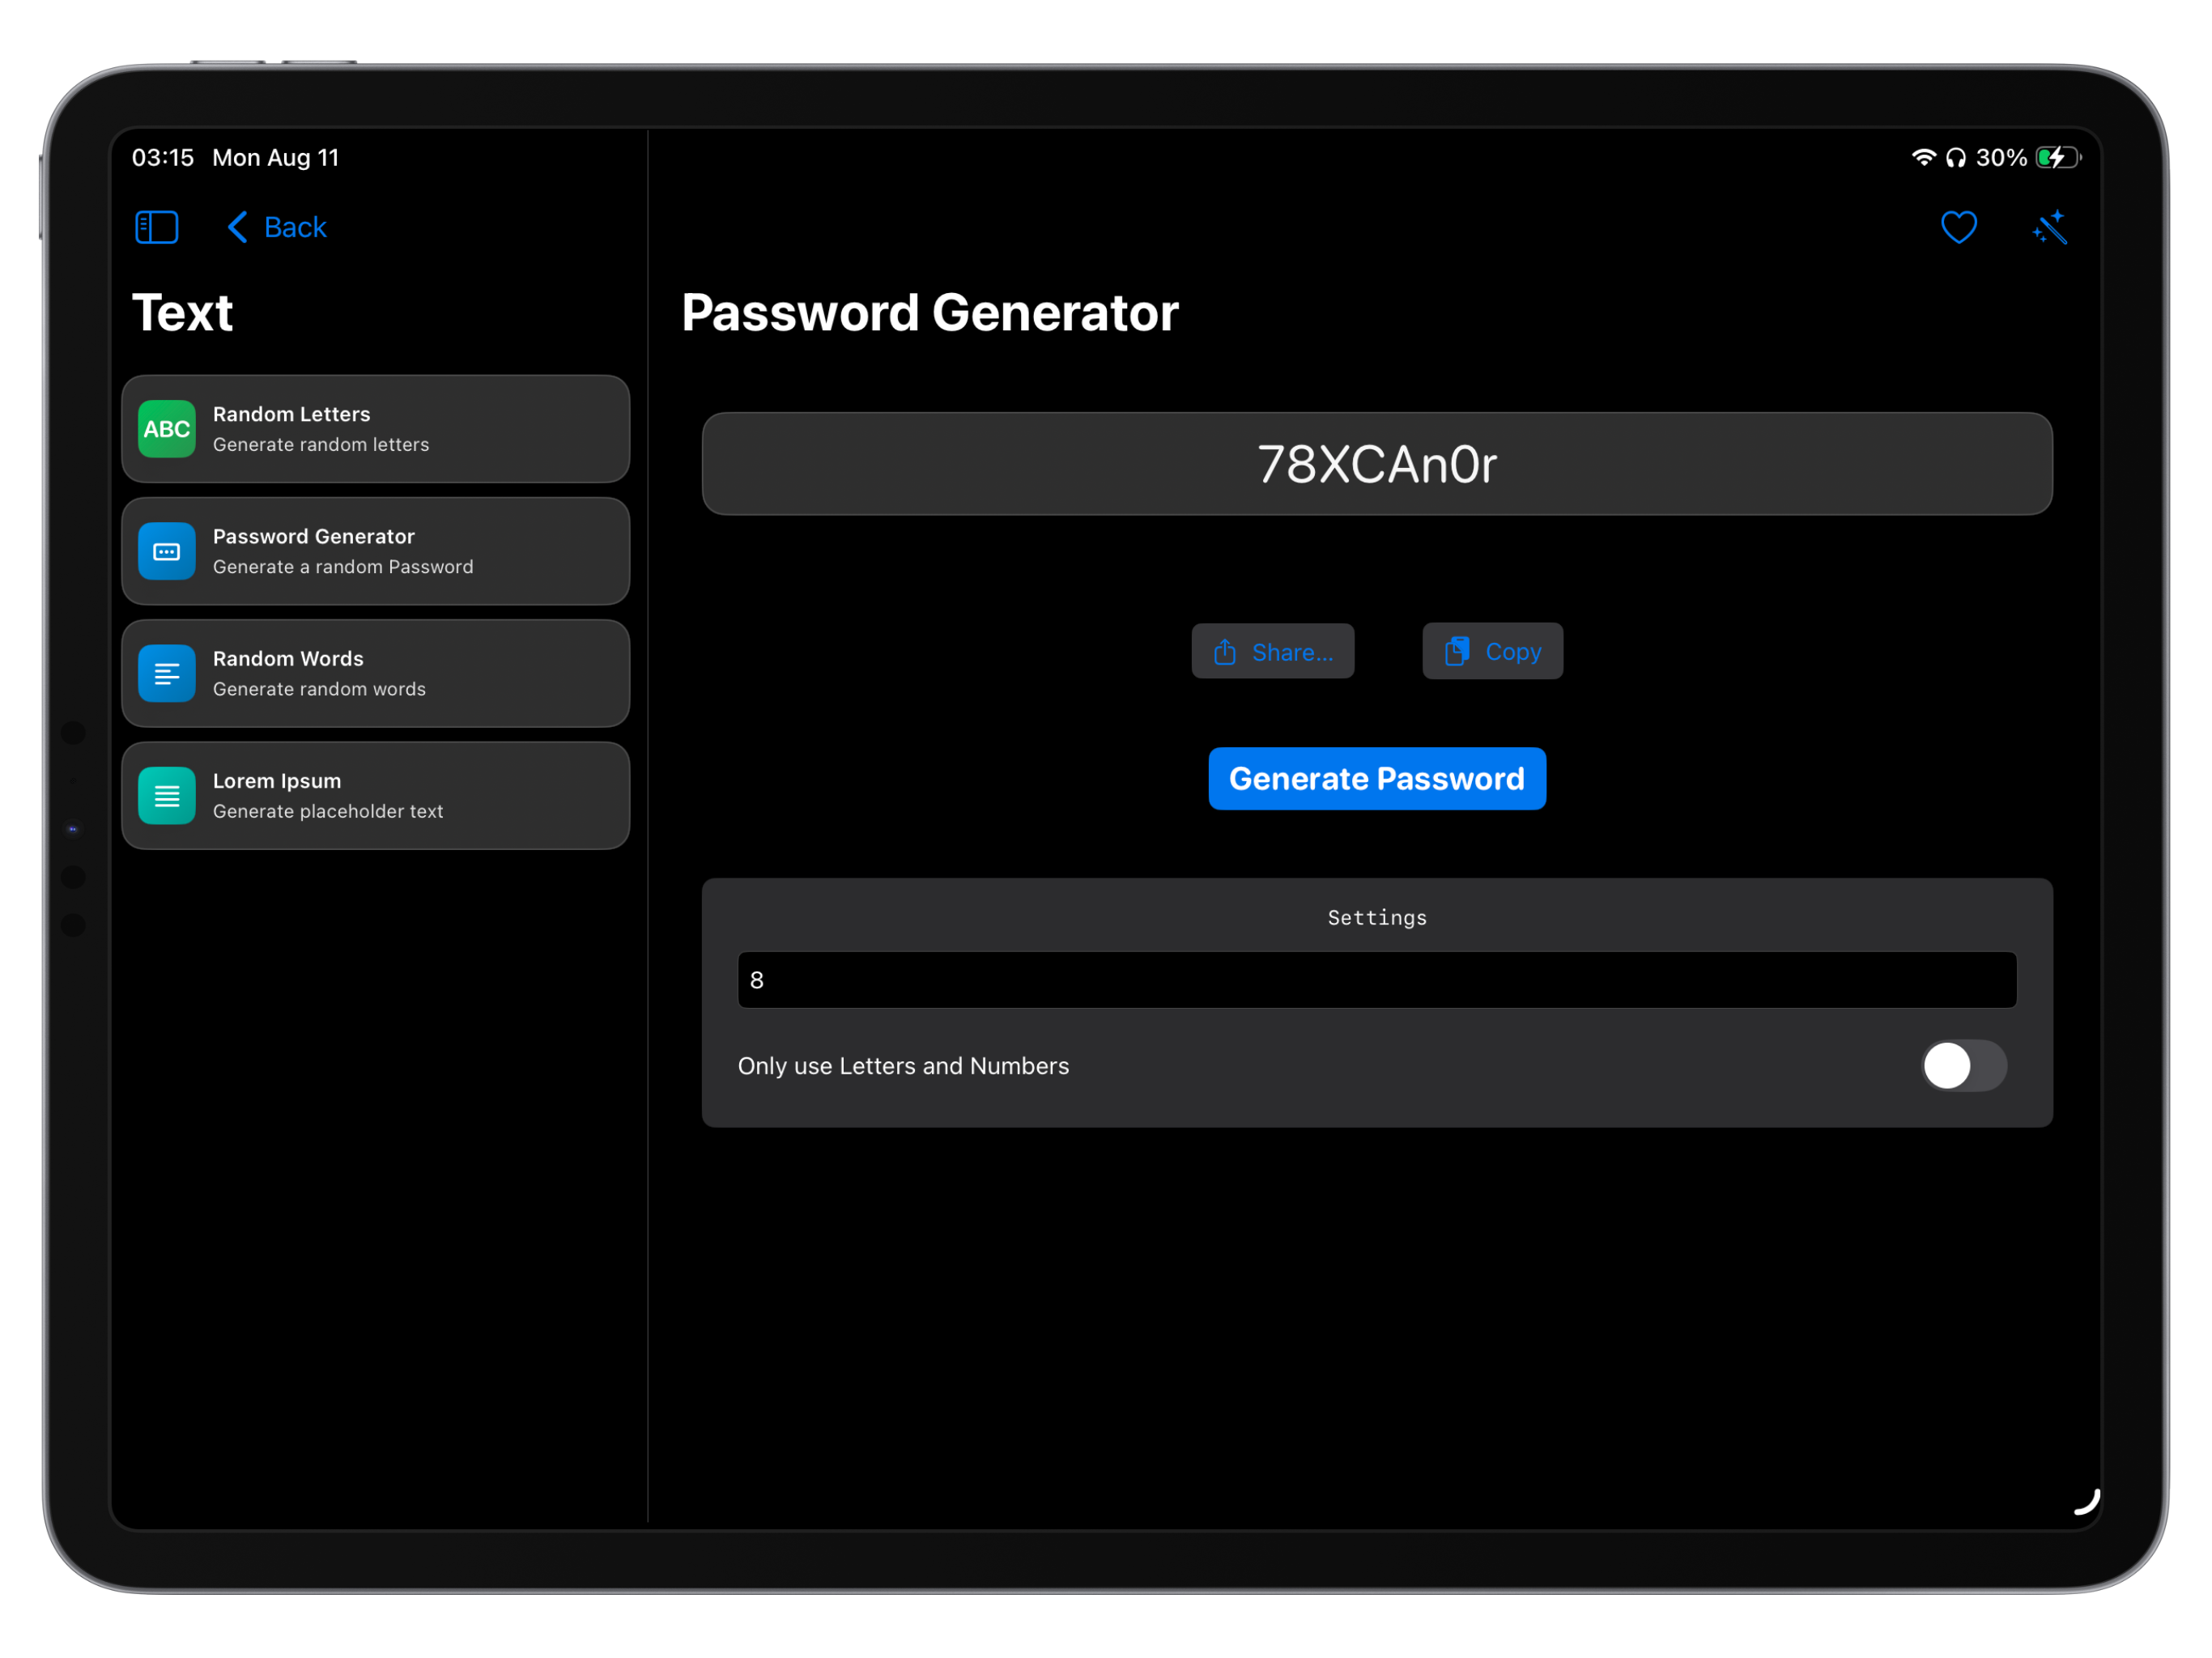
Task: Tap the 03:15 clock in status bar
Action: click(163, 157)
